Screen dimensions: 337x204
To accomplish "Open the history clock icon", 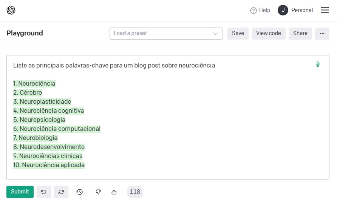I will (79, 192).
